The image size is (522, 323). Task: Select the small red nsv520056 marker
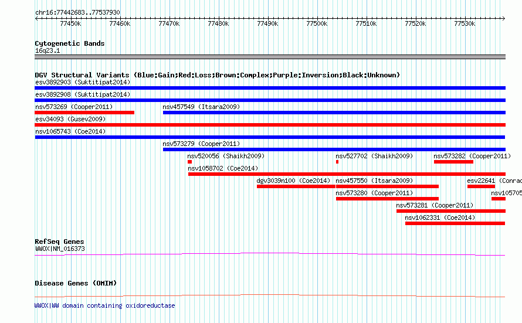(x=190, y=162)
